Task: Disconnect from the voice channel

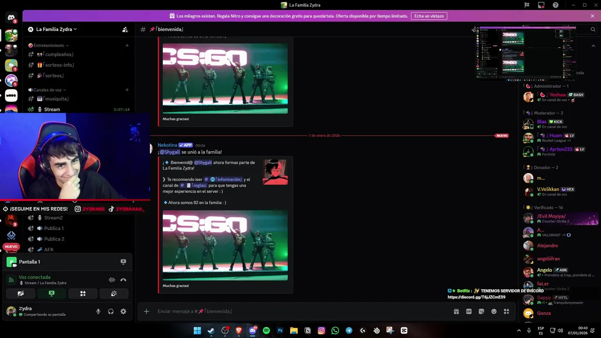Action: pos(123,280)
